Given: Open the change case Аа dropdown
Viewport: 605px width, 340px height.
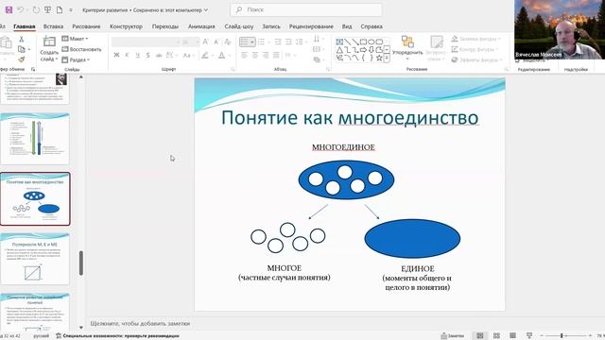Looking at the screenshot, I should coord(188,56).
